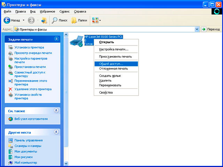Click the Совместный доступ к принтеру icon
Image resolution: width=223 pixels, height=167 pixels.
10,73
